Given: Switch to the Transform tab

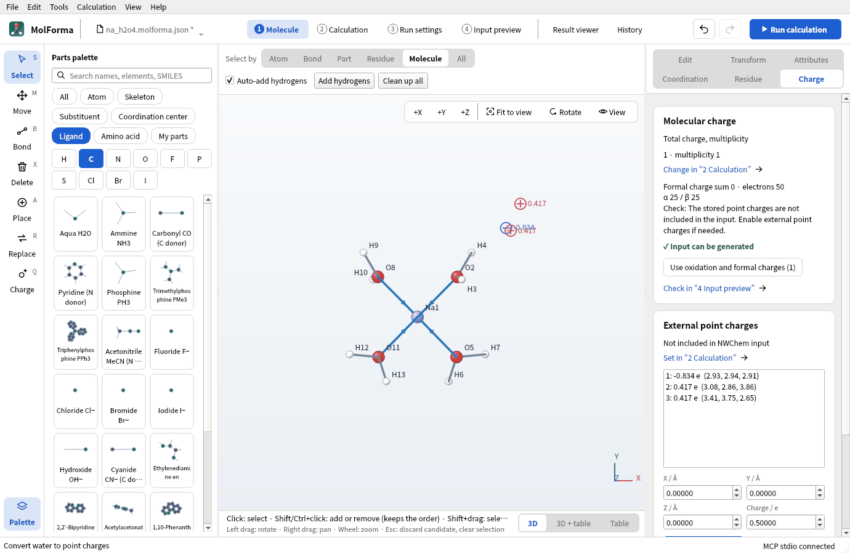Looking at the screenshot, I should (748, 60).
